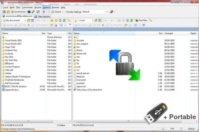Screen dimensions: 199x132
Task: Expand the arrow beside the red toolbar icon
Action: [x=115, y=12]
